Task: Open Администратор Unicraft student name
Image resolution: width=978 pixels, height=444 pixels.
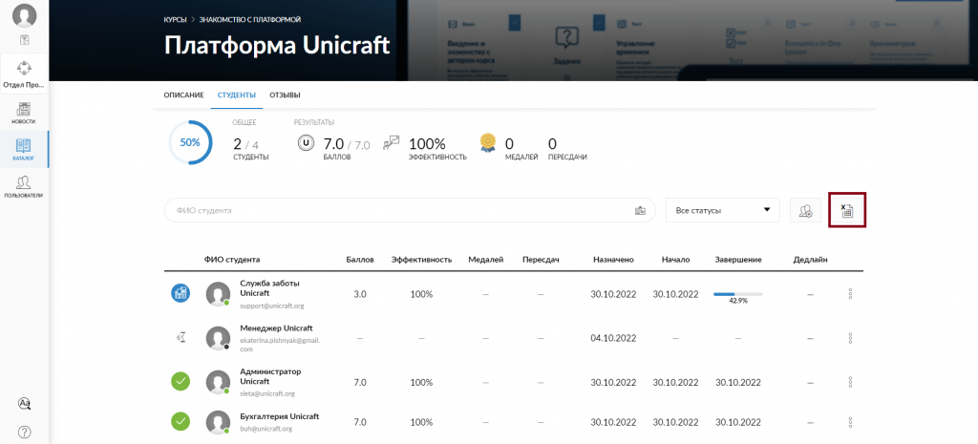Action: [270, 376]
